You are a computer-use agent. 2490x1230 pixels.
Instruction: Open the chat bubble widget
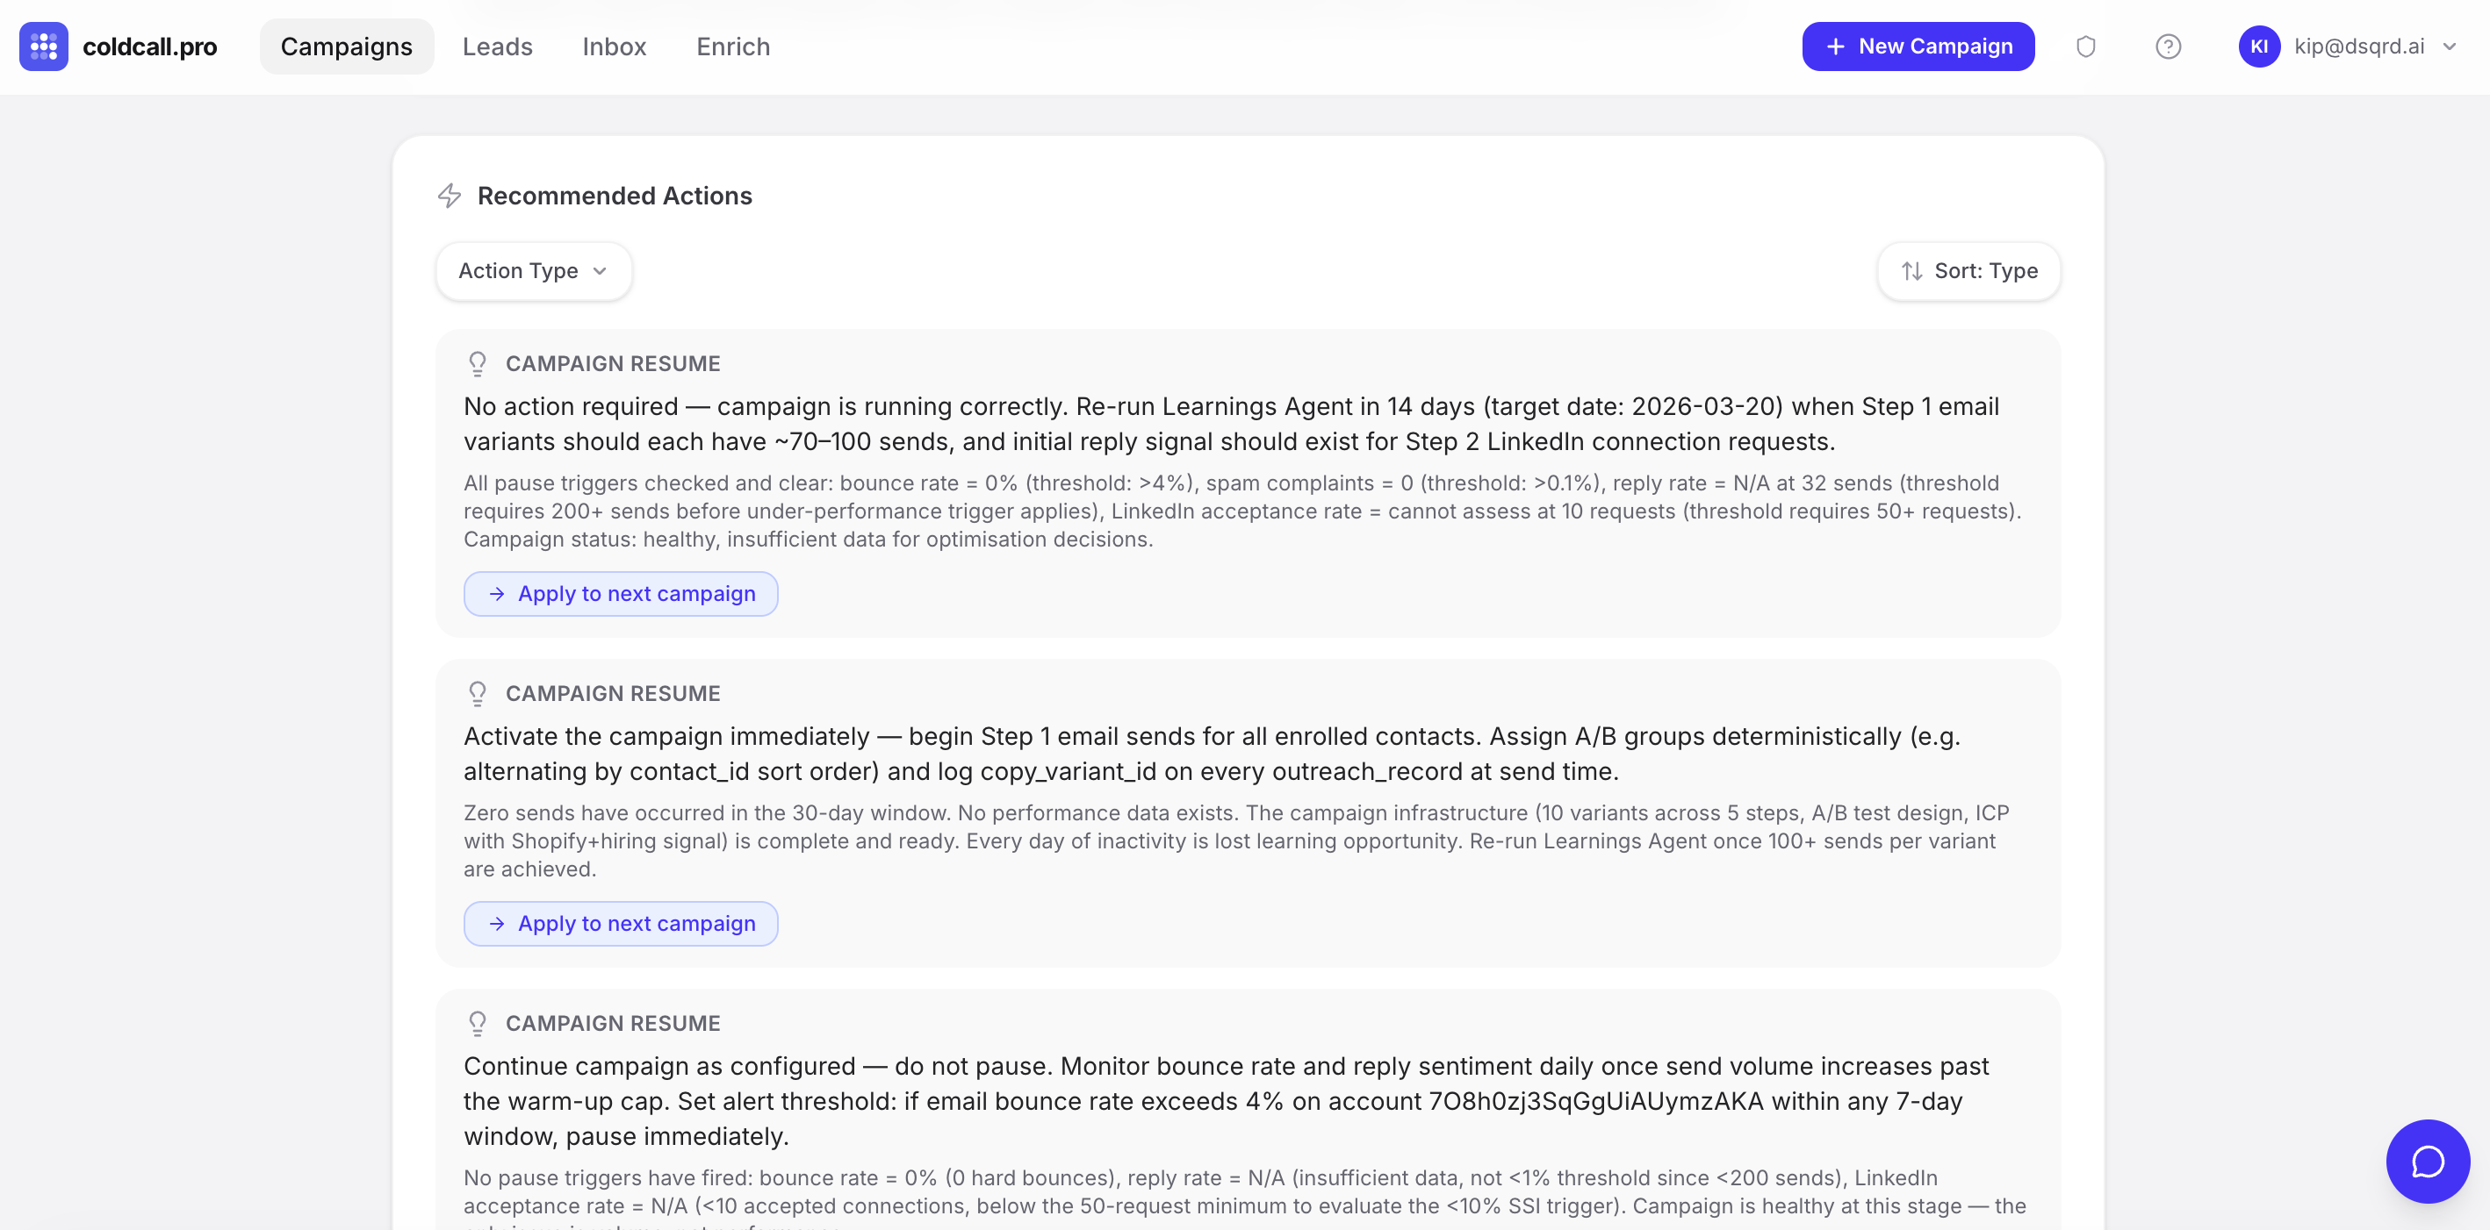click(x=2426, y=1161)
